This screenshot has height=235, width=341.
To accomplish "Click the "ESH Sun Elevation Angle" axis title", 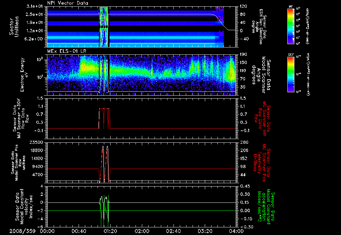I will [x=259, y=27].
